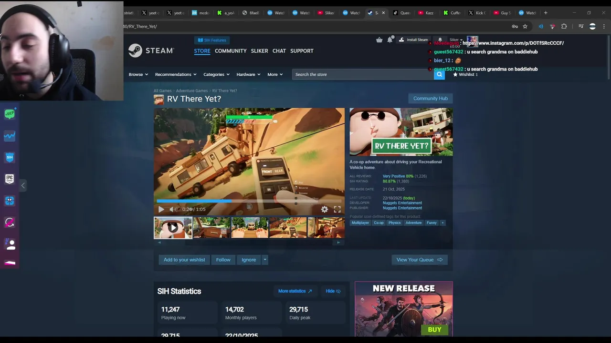This screenshot has width=611, height=343.
Task: Switch to the Queen TikTok browser tab
Action: pos(402,13)
